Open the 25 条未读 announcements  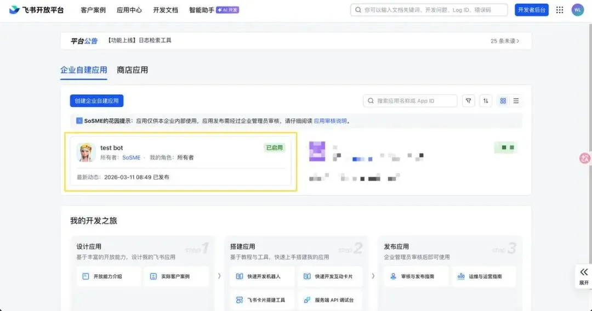pos(505,41)
